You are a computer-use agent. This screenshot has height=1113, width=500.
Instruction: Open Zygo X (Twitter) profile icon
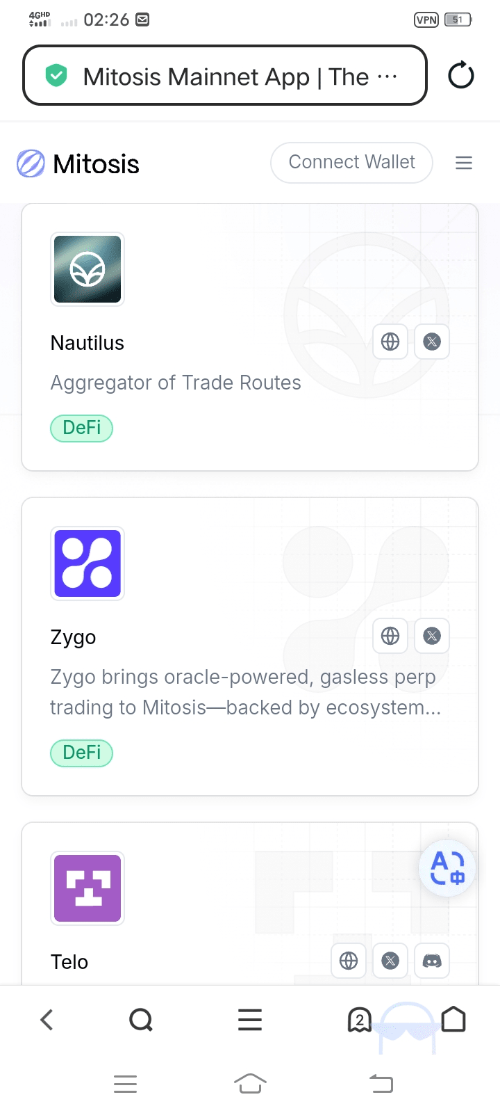(x=432, y=636)
